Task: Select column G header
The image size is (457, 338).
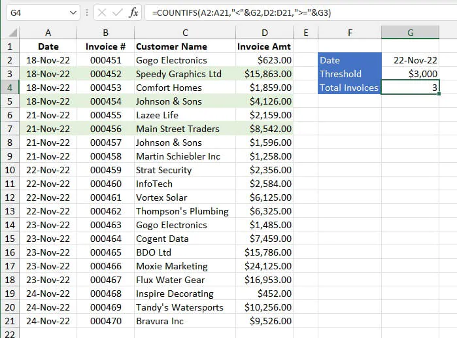Action: tap(410, 33)
